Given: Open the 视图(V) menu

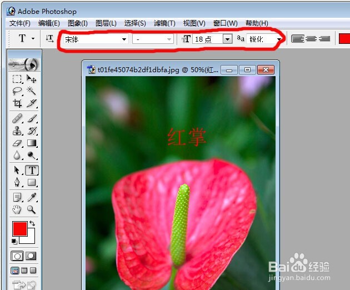Looking at the screenshot, I should pos(194,23).
